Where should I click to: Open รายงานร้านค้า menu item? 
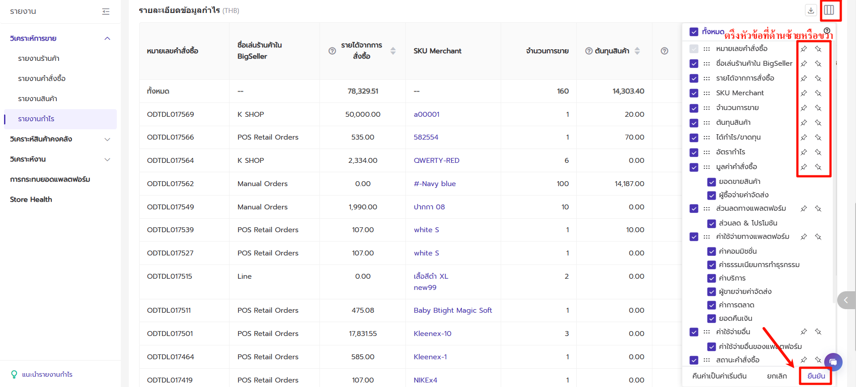[39, 59]
